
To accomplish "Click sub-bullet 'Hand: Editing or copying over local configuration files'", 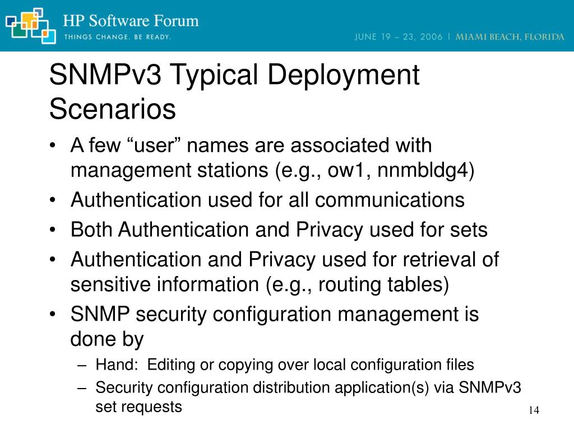I will point(285,364).
